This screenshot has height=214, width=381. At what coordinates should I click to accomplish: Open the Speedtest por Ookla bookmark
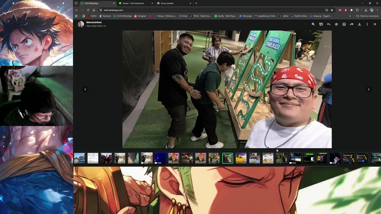[266, 16]
